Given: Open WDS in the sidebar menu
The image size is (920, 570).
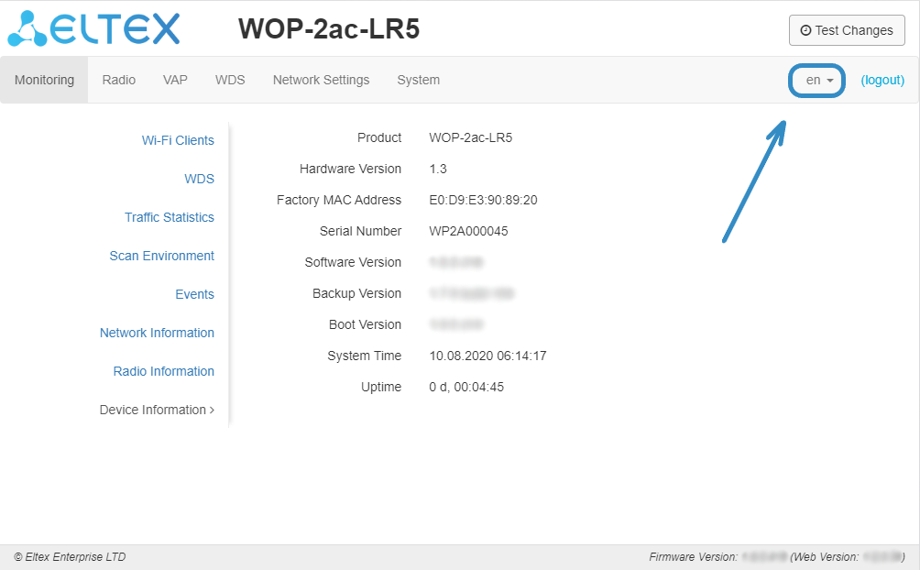Looking at the screenshot, I should tap(199, 179).
